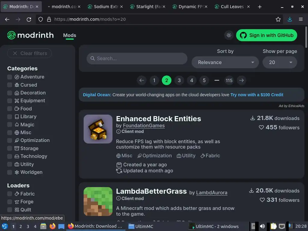Go to the previous results page arrow
Image resolution: width=308 pixels, height=231 pixels.
(x=142, y=80)
